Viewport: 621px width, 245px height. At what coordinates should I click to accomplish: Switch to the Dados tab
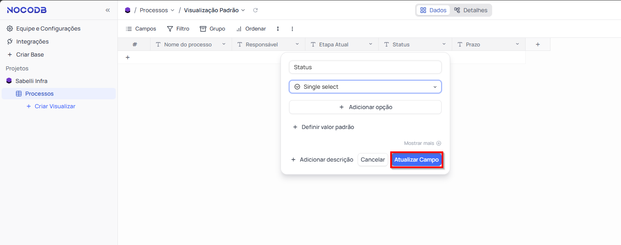pyautogui.click(x=433, y=10)
